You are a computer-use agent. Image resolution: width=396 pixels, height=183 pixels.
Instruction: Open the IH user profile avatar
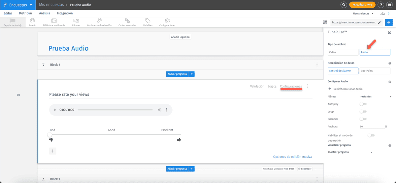[x=389, y=5]
